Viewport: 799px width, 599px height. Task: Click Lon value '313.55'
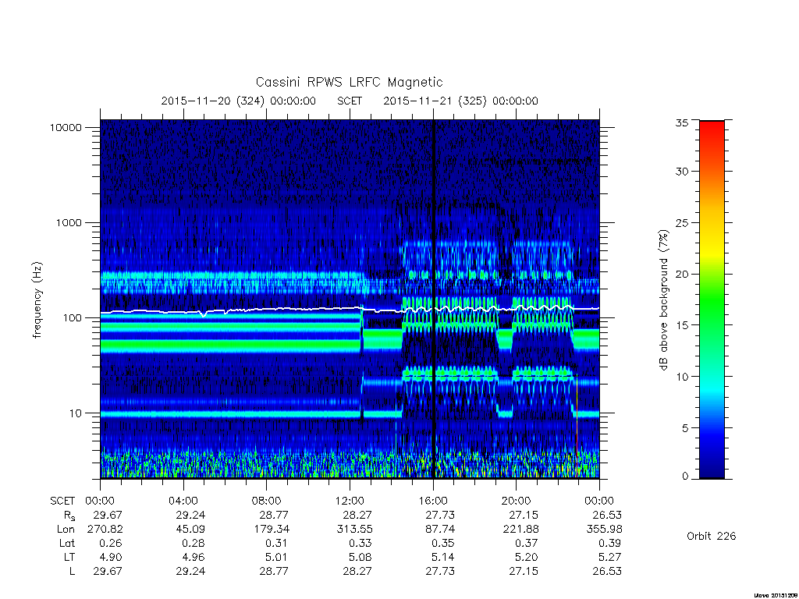pos(355,530)
